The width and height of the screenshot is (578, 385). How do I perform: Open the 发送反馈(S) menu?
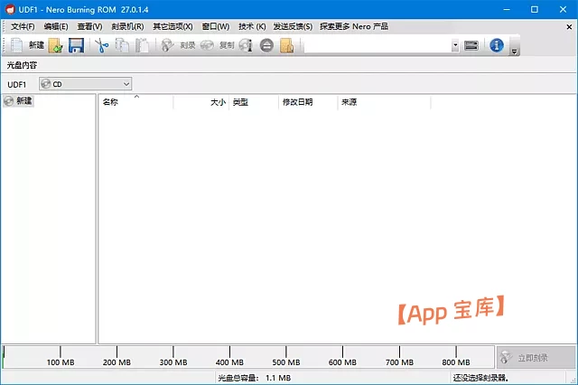[293, 26]
